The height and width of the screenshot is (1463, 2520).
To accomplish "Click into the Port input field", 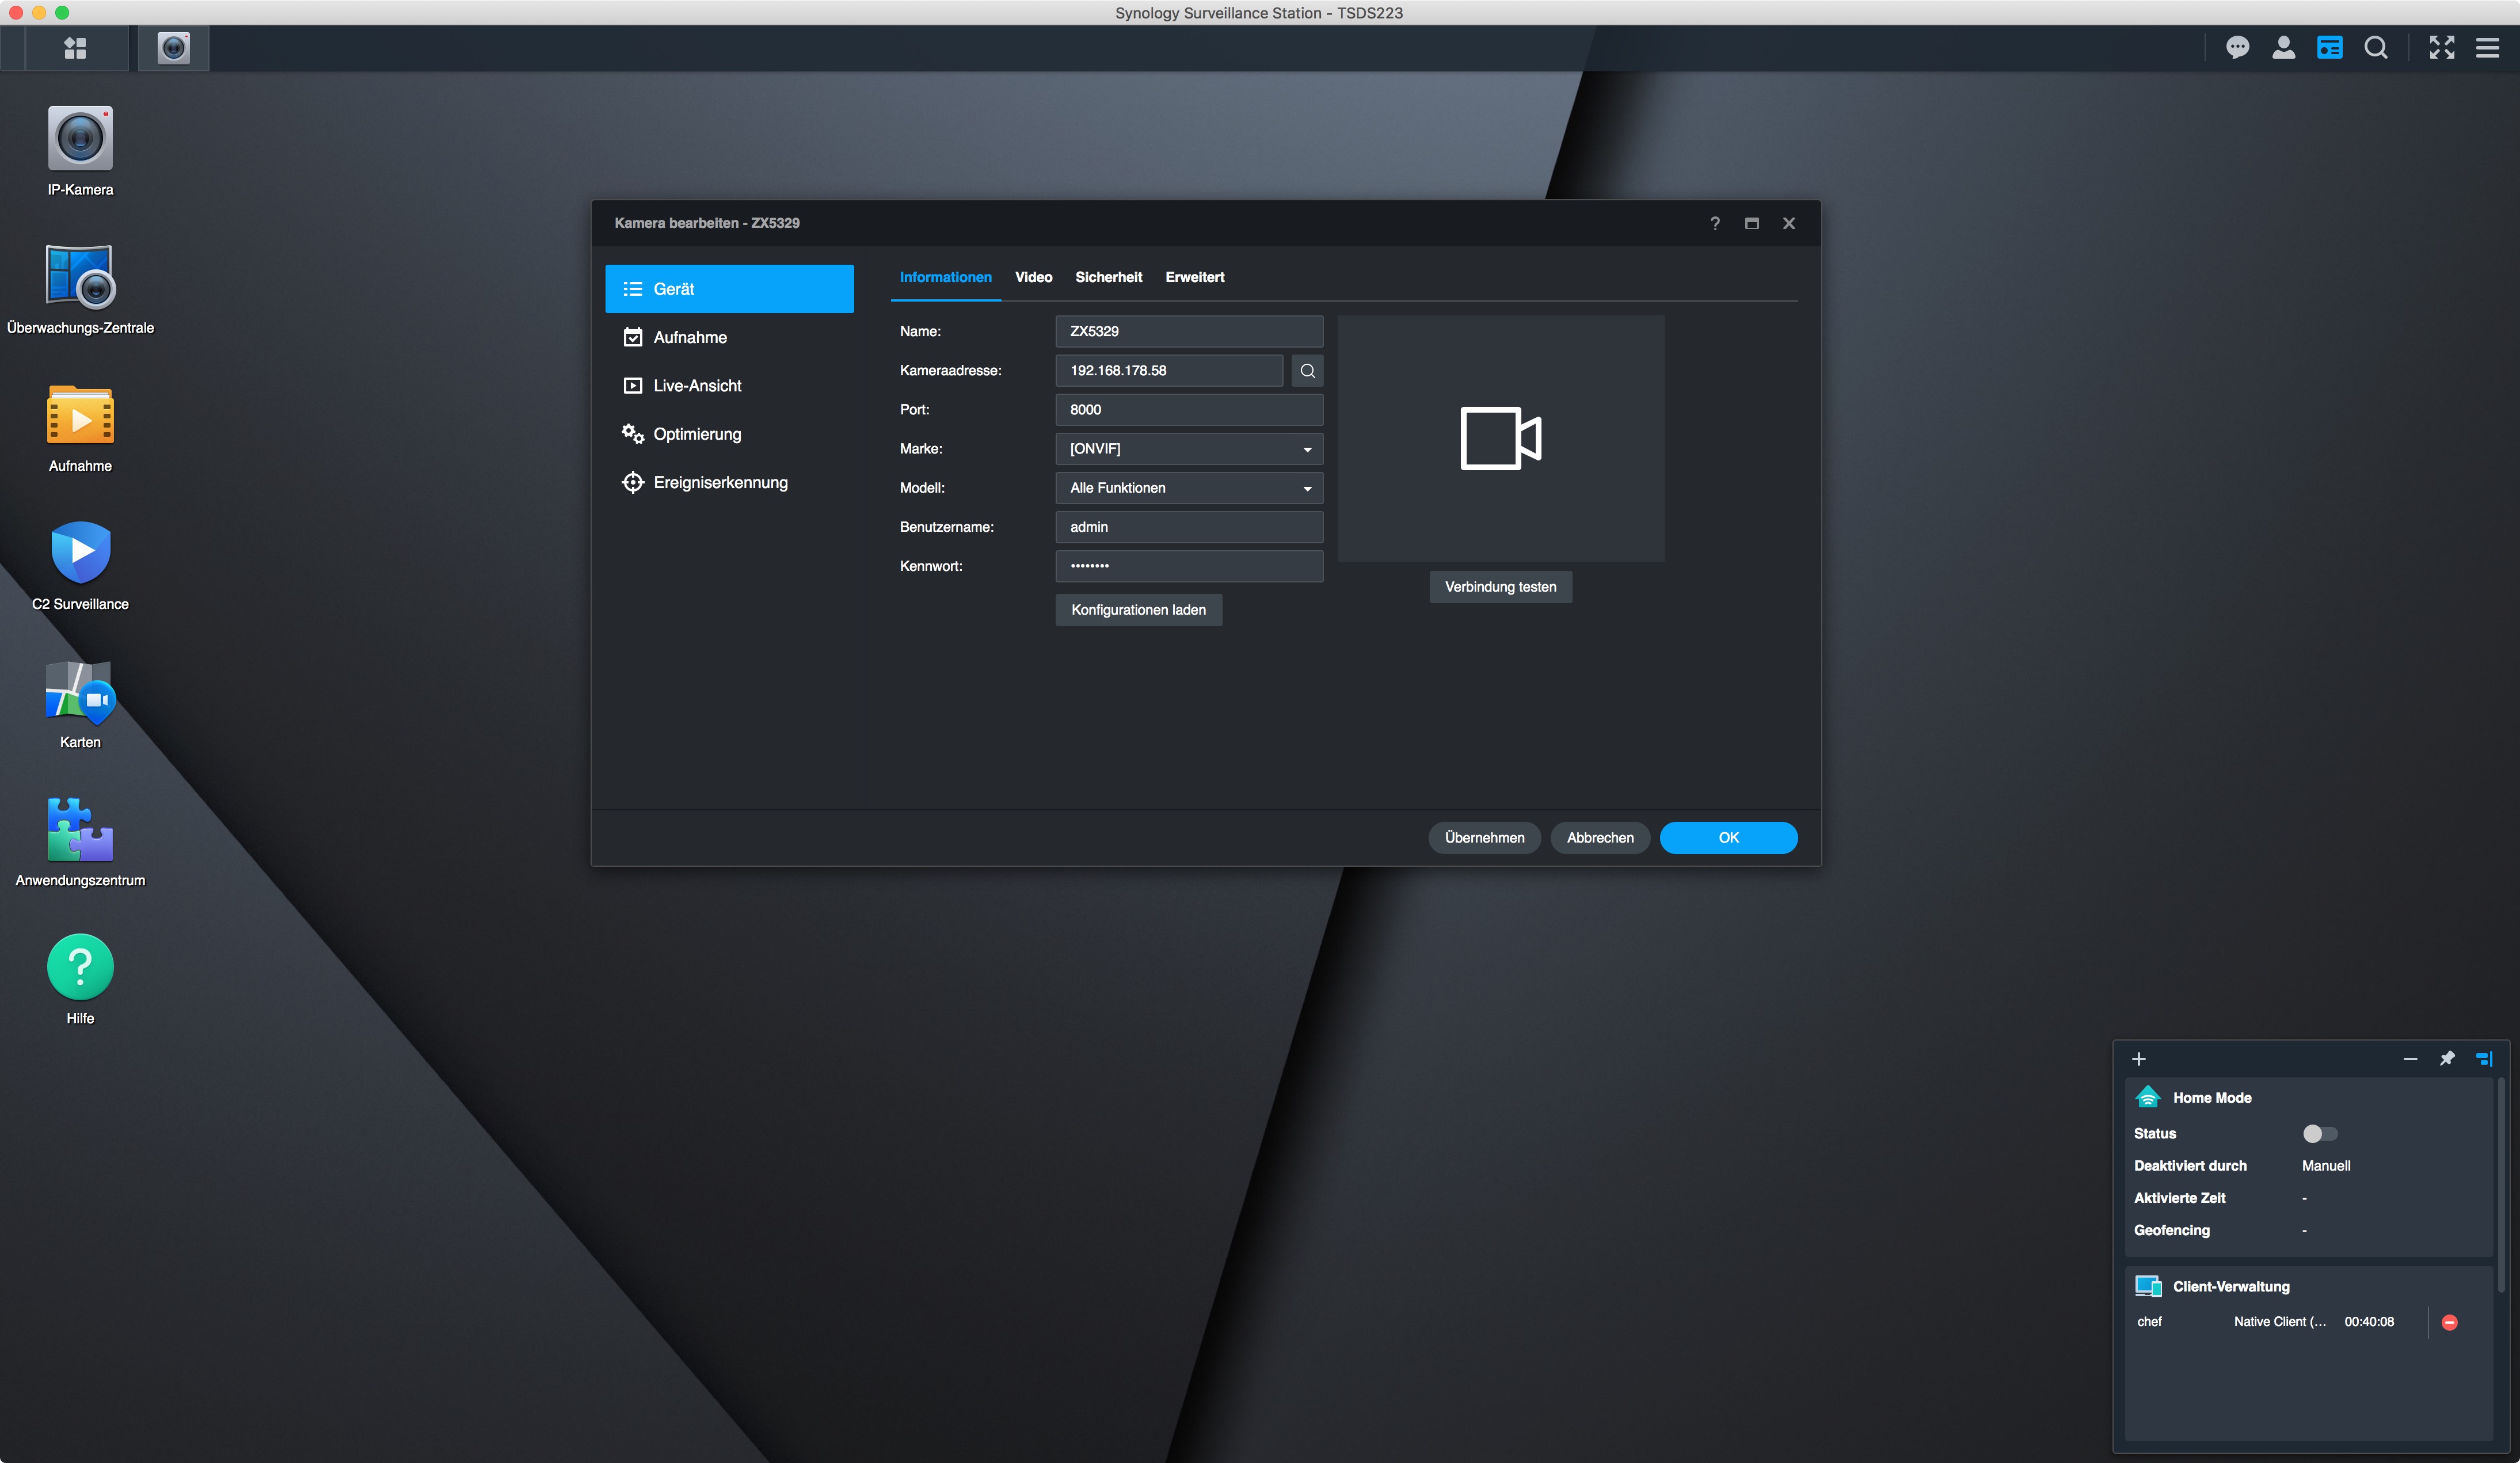I will pos(1188,410).
